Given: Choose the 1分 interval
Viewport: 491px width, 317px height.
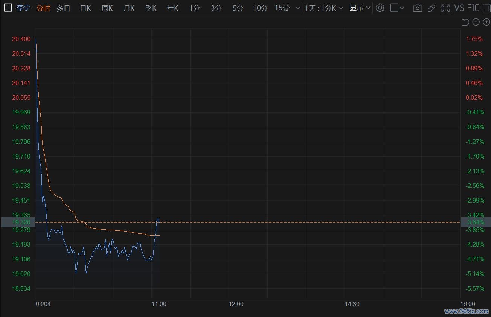Looking at the screenshot, I should click(x=194, y=8).
